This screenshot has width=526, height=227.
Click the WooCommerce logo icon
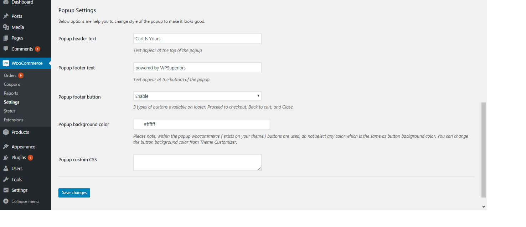pyautogui.click(x=6, y=63)
